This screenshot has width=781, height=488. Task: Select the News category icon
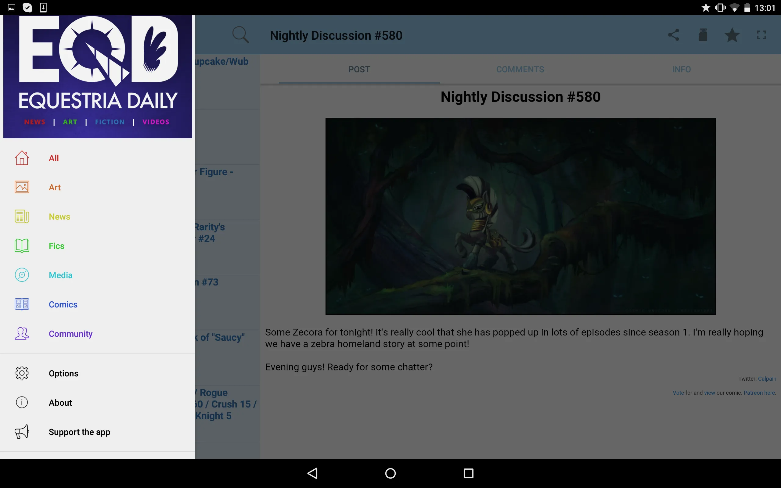pos(21,217)
